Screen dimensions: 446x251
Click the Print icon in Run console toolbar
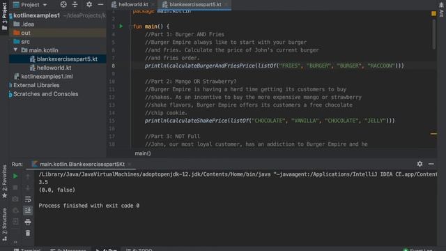[x=28, y=222]
